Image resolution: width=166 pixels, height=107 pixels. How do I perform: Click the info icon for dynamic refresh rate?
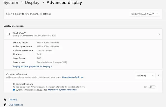point(14,90)
